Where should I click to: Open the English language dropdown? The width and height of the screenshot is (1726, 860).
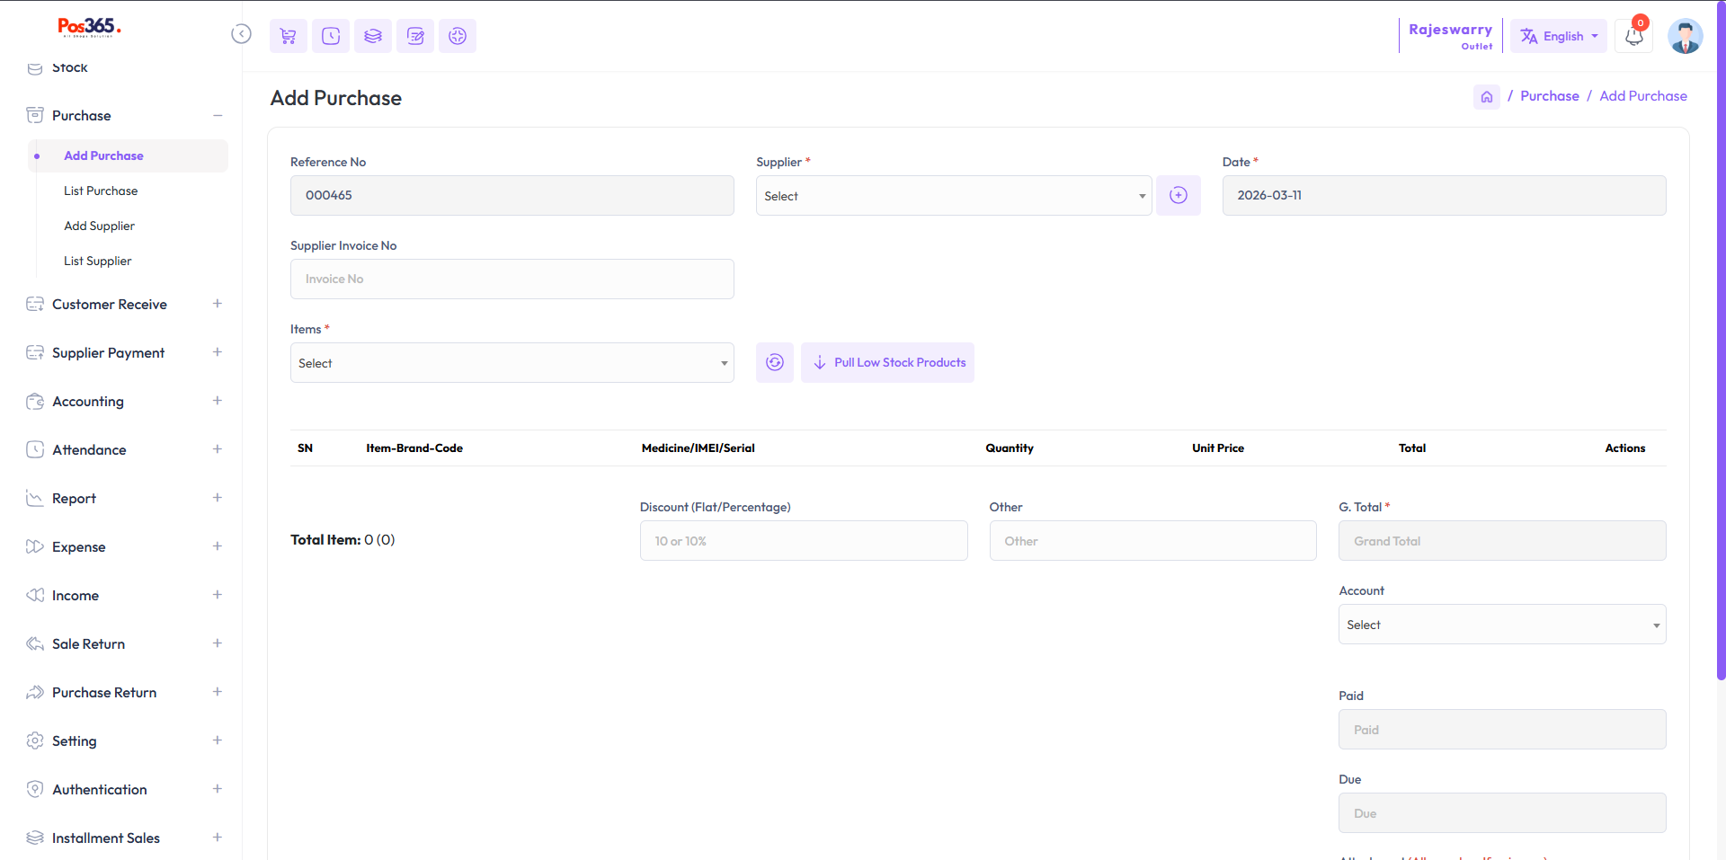pyautogui.click(x=1558, y=37)
